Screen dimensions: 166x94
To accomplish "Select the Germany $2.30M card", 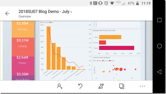I will 23,29.
